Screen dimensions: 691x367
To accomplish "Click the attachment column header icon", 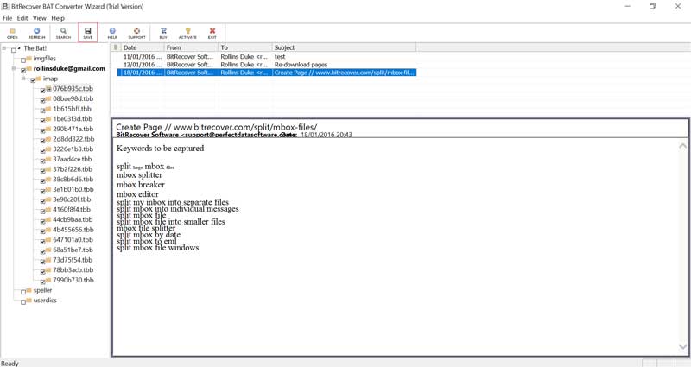I will (116, 47).
